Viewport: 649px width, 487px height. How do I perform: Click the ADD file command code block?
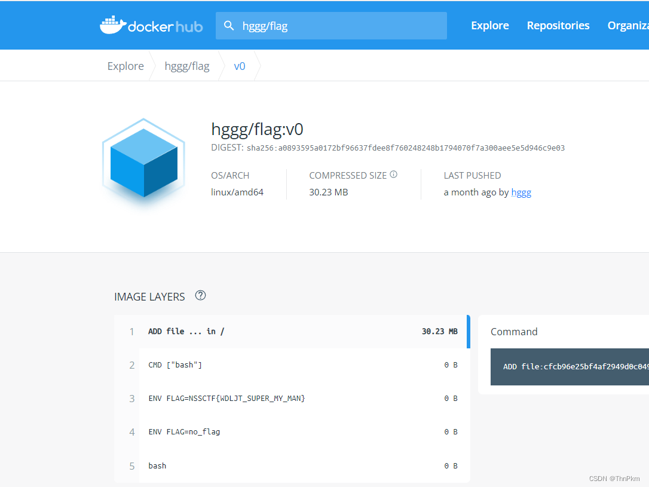[570, 367]
